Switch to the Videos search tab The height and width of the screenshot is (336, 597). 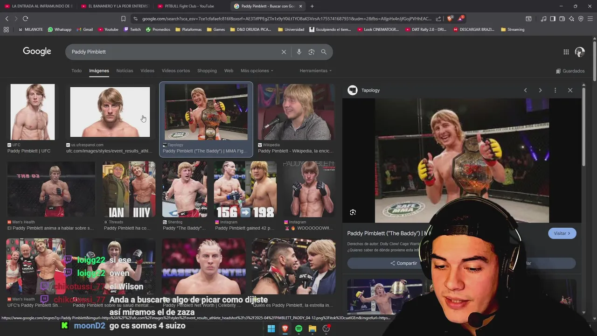(147, 70)
